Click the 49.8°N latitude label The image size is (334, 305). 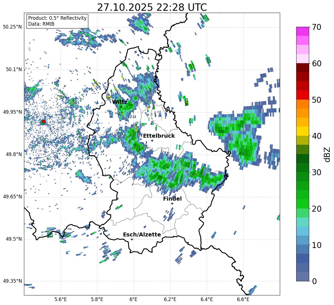[x=14, y=154]
